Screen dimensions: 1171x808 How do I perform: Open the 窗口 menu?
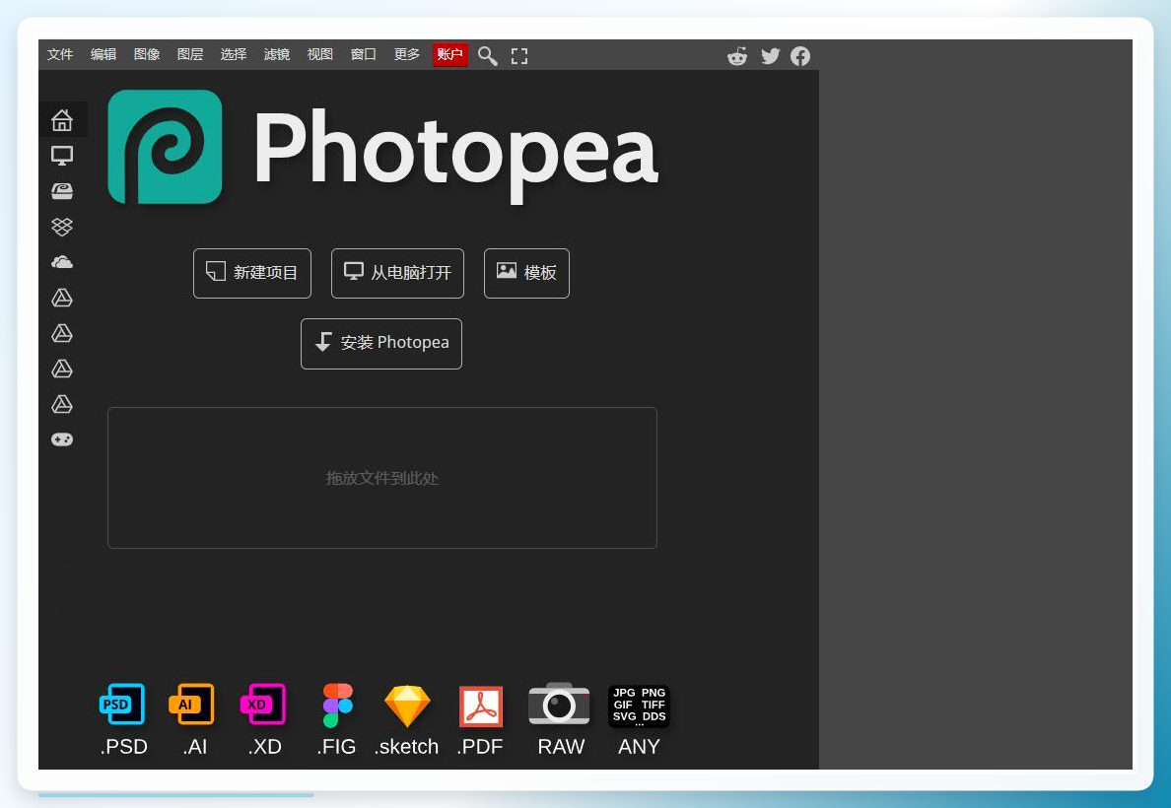coord(363,54)
